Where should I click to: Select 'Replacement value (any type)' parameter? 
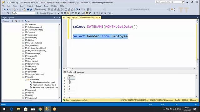point(44,85)
